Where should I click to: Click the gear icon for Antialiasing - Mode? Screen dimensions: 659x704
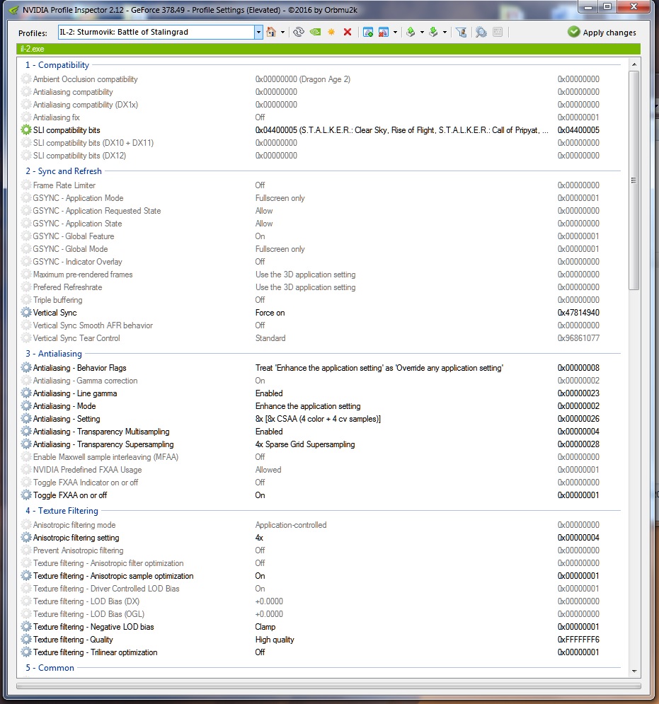26,406
